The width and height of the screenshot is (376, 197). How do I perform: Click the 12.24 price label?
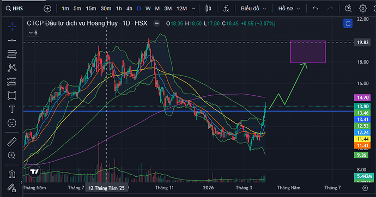[x=362, y=132]
